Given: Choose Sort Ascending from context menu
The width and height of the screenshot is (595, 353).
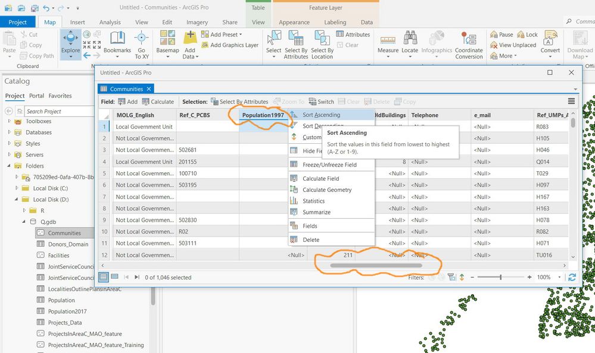Looking at the screenshot, I should pos(321,115).
